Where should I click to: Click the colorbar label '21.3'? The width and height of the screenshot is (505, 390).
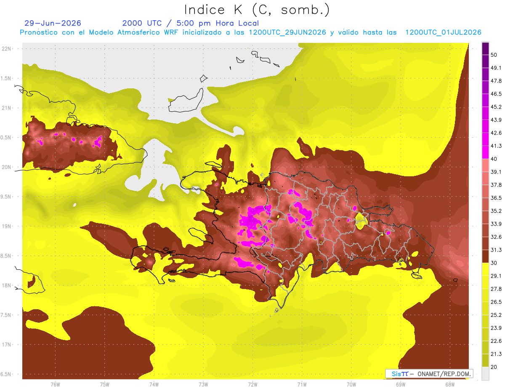(x=496, y=354)
